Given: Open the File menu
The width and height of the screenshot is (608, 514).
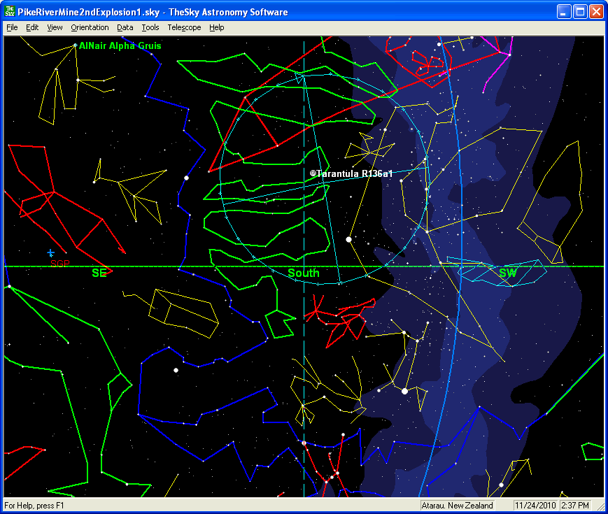Looking at the screenshot, I should point(12,27).
